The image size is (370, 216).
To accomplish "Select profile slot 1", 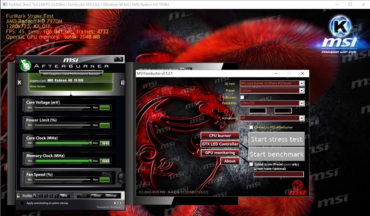I will [x=35, y=196].
